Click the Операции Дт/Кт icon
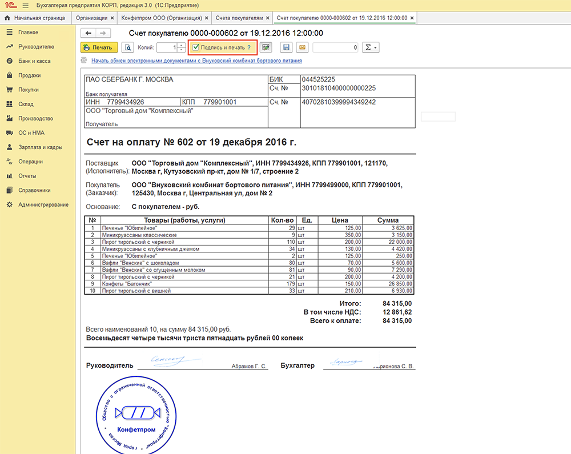This screenshot has height=454, width=571. (x=10, y=162)
